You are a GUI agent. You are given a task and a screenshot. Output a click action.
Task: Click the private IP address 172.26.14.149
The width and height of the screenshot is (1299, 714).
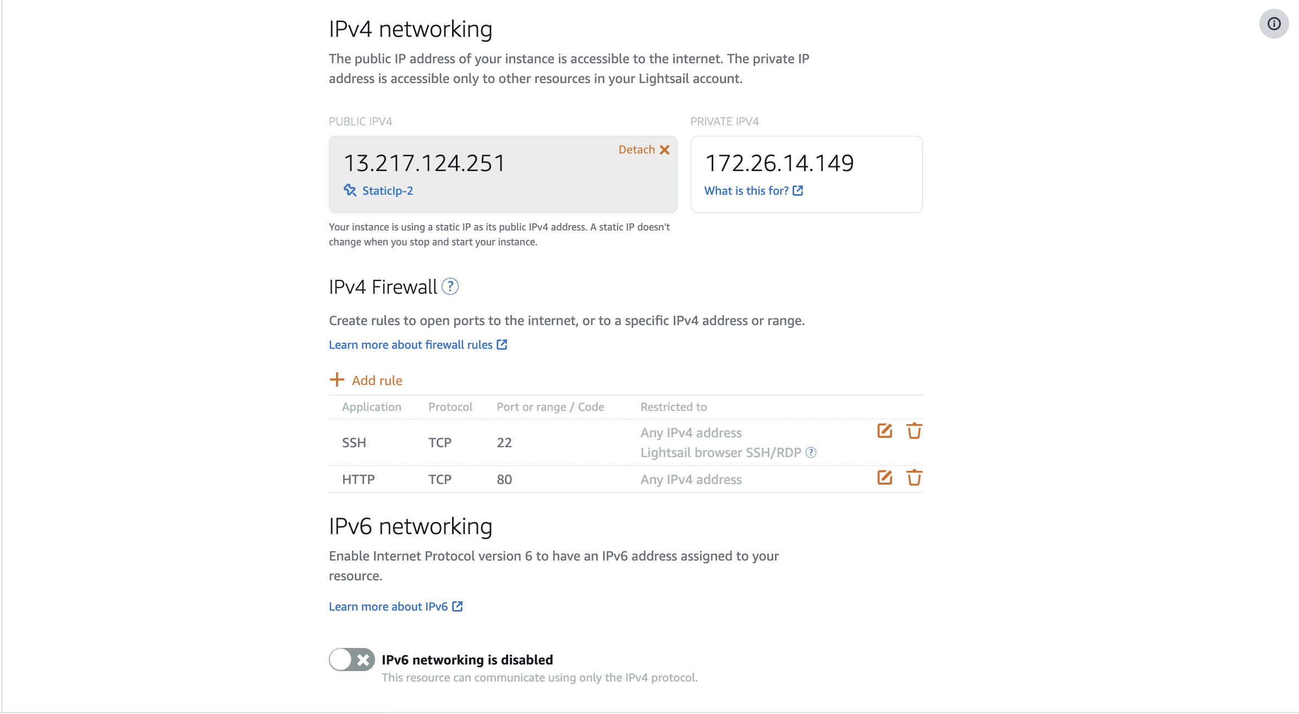tap(779, 163)
